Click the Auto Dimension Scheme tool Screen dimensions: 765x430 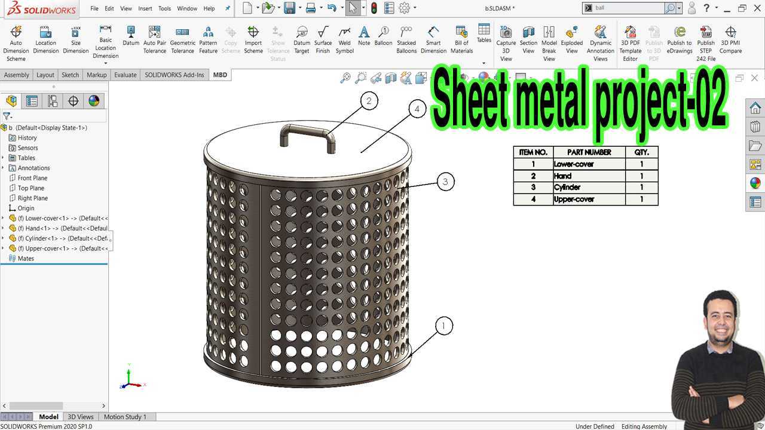pos(16,43)
